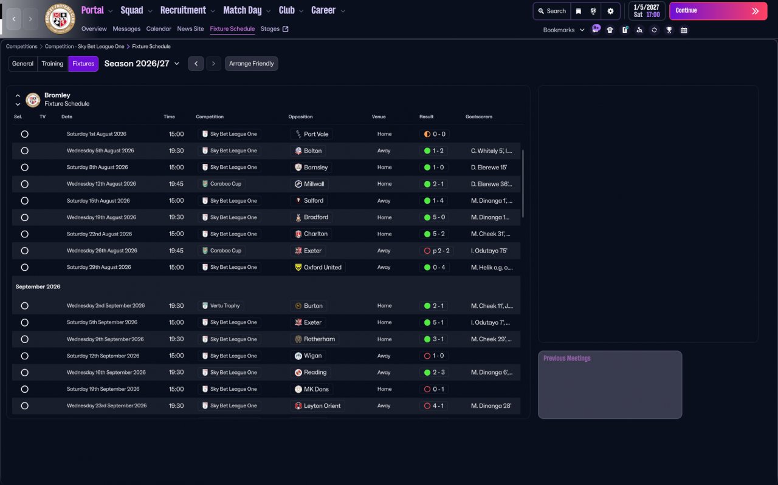
Task: Open the Competition - Sky Bet League One breadcrumb
Action: point(84,46)
